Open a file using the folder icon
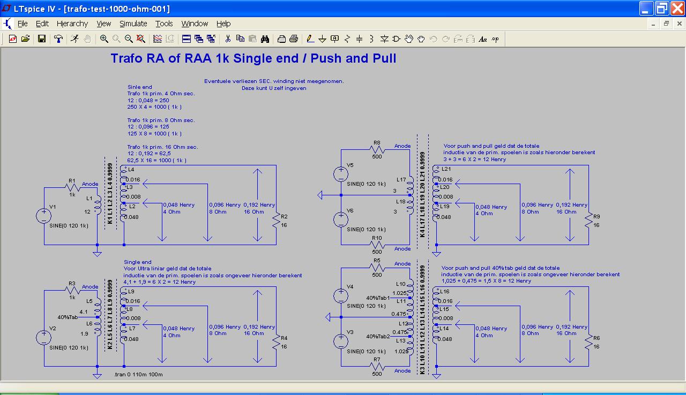The width and height of the screenshot is (686, 395). point(25,39)
